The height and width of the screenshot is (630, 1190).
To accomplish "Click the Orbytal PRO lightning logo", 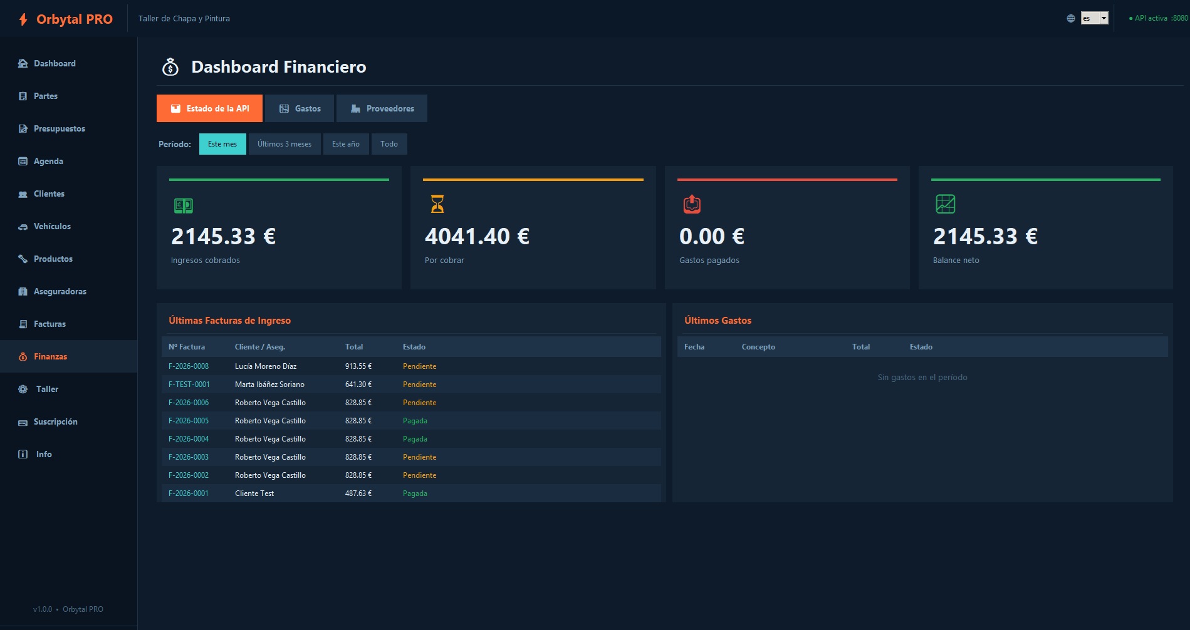I will pyautogui.click(x=23, y=19).
